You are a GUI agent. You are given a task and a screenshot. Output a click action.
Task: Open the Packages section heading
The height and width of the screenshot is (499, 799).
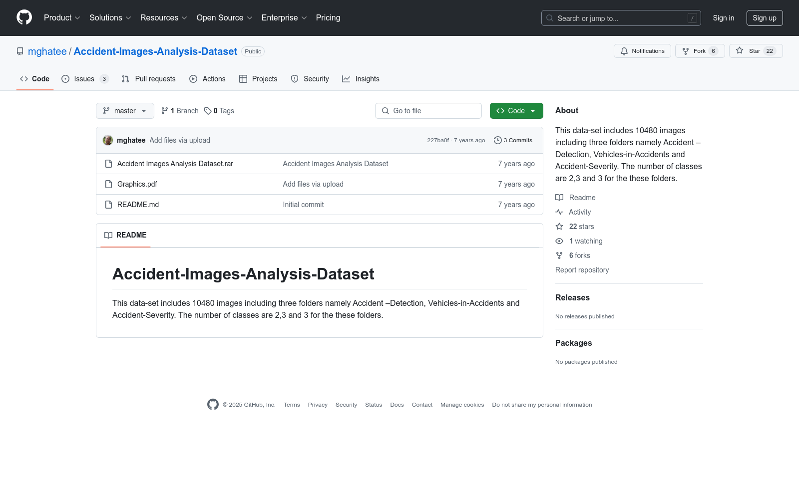tap(573, 343)
